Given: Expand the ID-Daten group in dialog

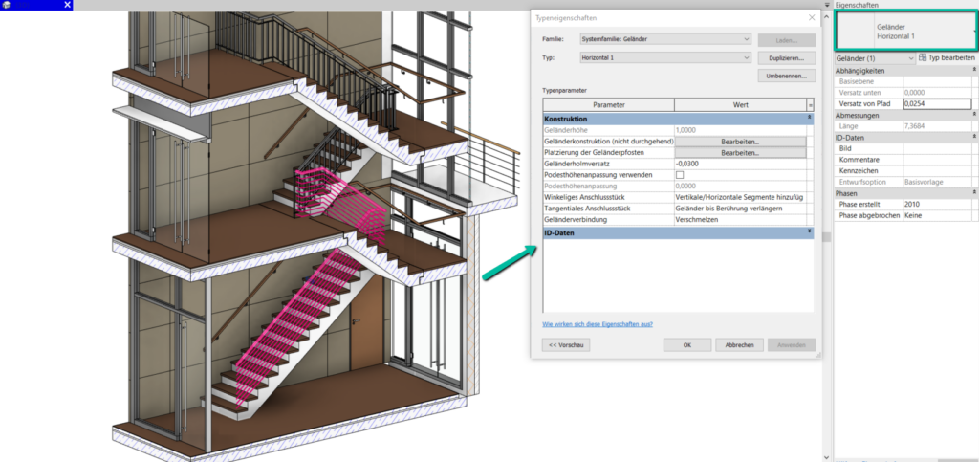Looking at the screenshot, I should point(809,231).
